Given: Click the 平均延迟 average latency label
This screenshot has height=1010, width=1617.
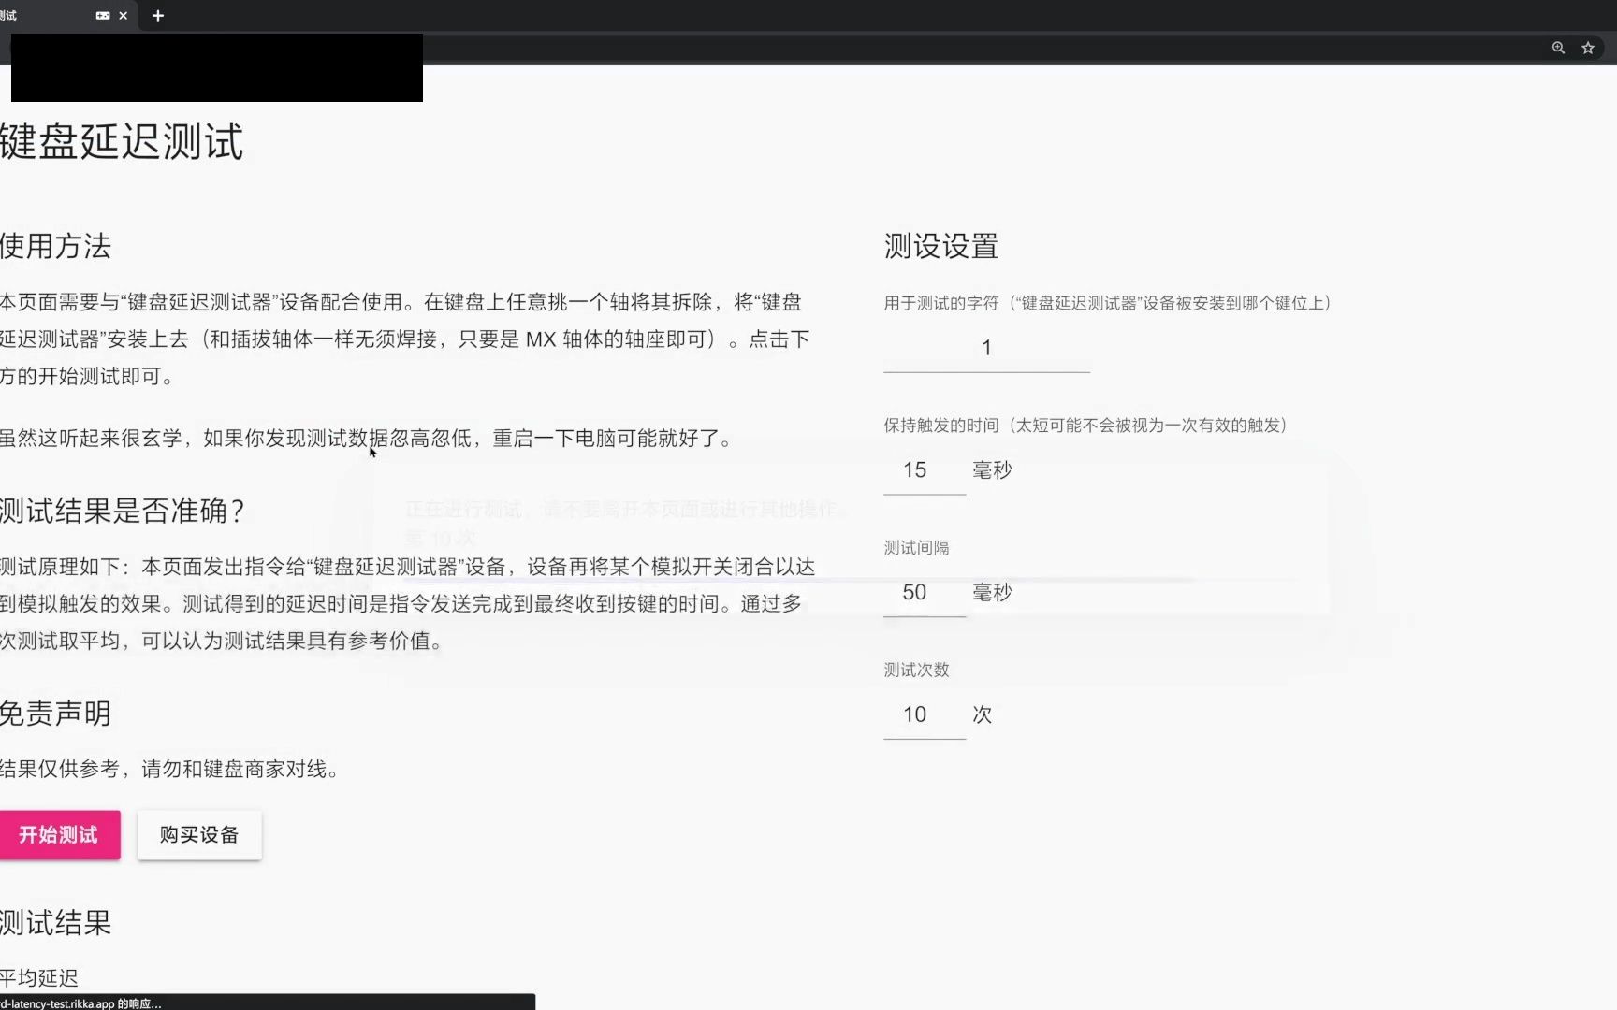Looking at the screenshot, I should [38, 978].
